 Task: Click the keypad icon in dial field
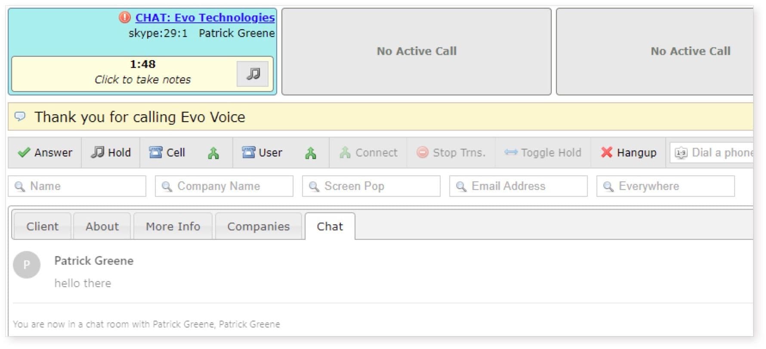pos(681,153)
